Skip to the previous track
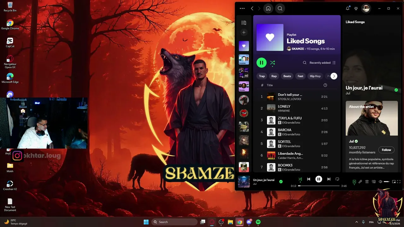The image size is (404, 227). pos(309,179)
